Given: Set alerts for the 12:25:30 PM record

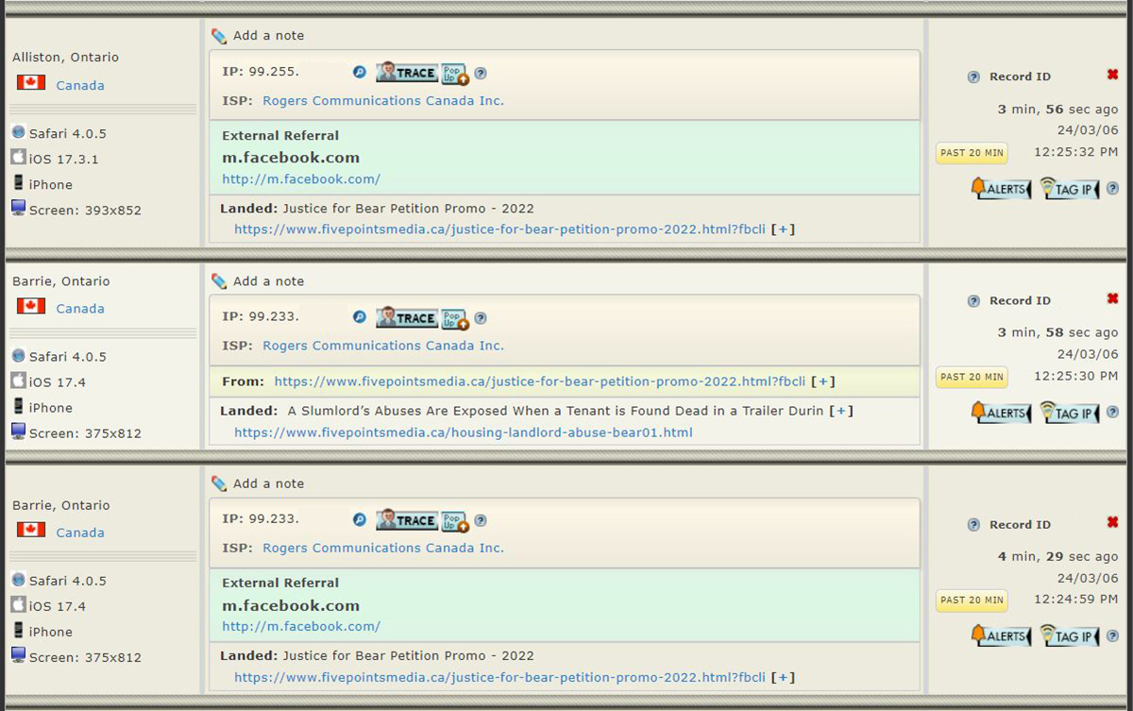Looking at the screenshot, I should tap(1001, 413).
